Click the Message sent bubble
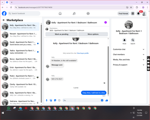150x120 pixels. [57, 65]
